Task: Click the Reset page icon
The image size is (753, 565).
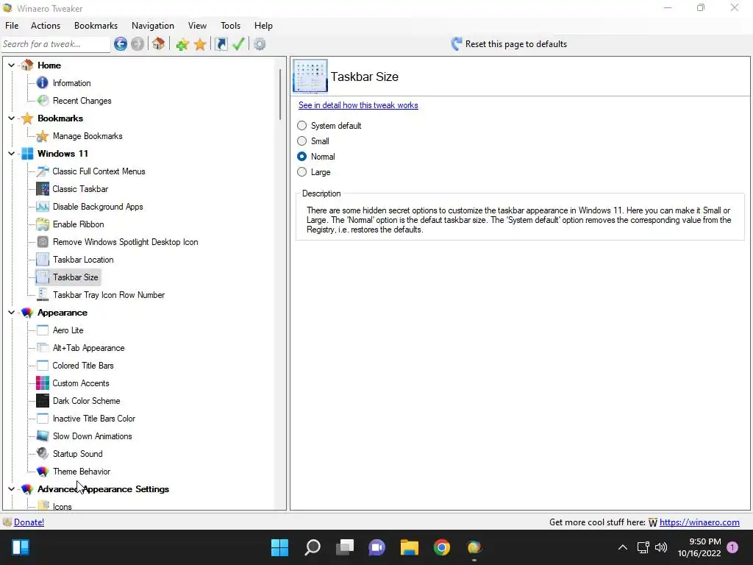Action: (456, 44)
